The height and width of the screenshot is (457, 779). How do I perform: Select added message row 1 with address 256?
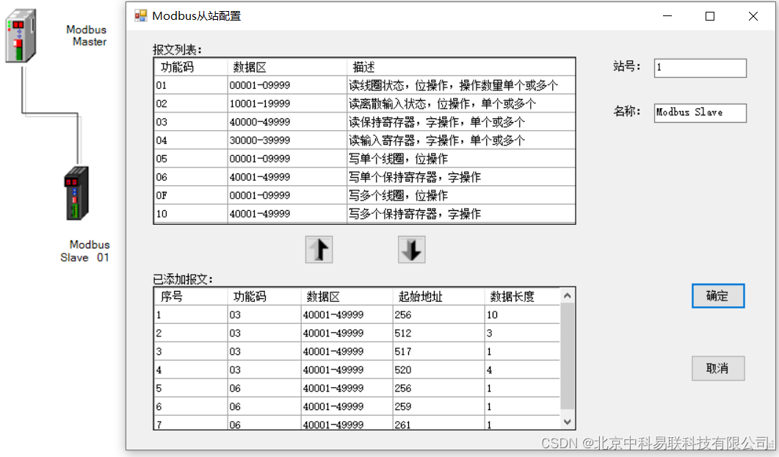(x=358, y=315)
